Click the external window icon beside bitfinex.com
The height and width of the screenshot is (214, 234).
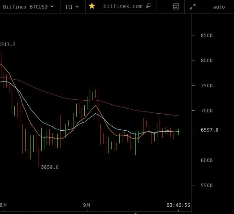click(x=148, y=6)
